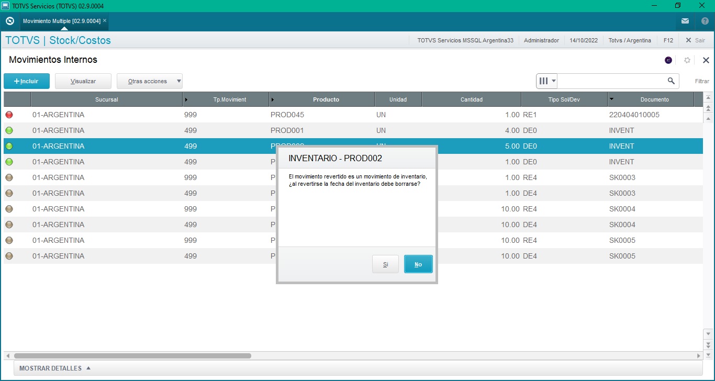Confirm with the Sí button in the dialog

(385, 264)
